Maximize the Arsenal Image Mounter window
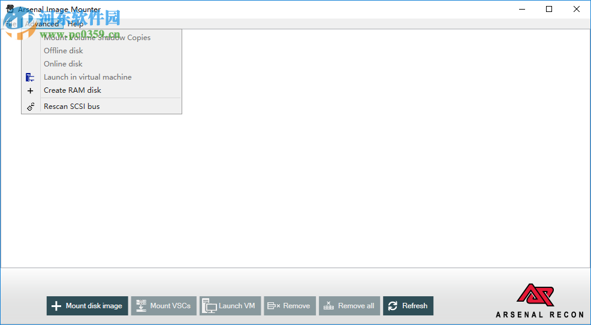The height and width of the screenshot is (325, 591). (549, 9)
